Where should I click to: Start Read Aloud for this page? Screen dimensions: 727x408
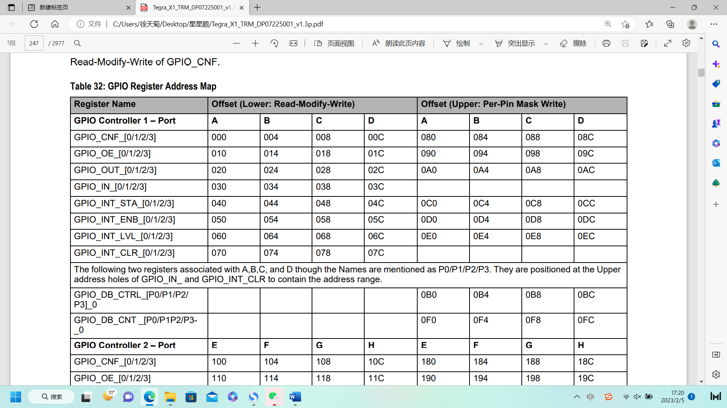coord(399,43)
